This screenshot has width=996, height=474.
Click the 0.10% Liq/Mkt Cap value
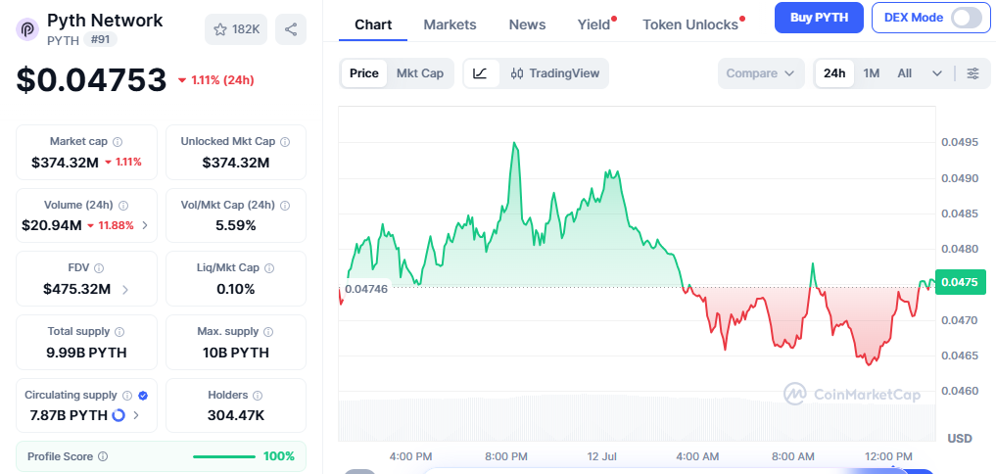click(236, 290)
